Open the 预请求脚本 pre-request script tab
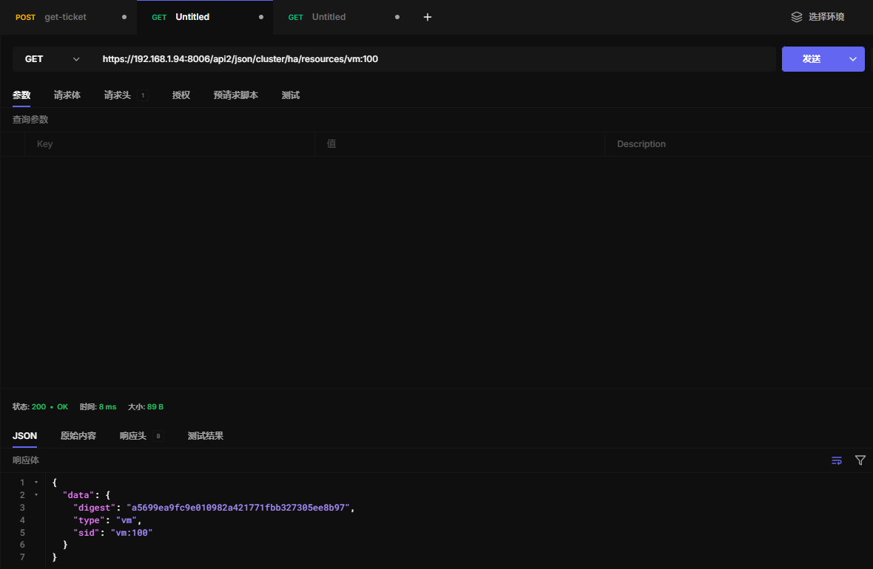Viewport: 873px width, 569px height. (236, 95)
